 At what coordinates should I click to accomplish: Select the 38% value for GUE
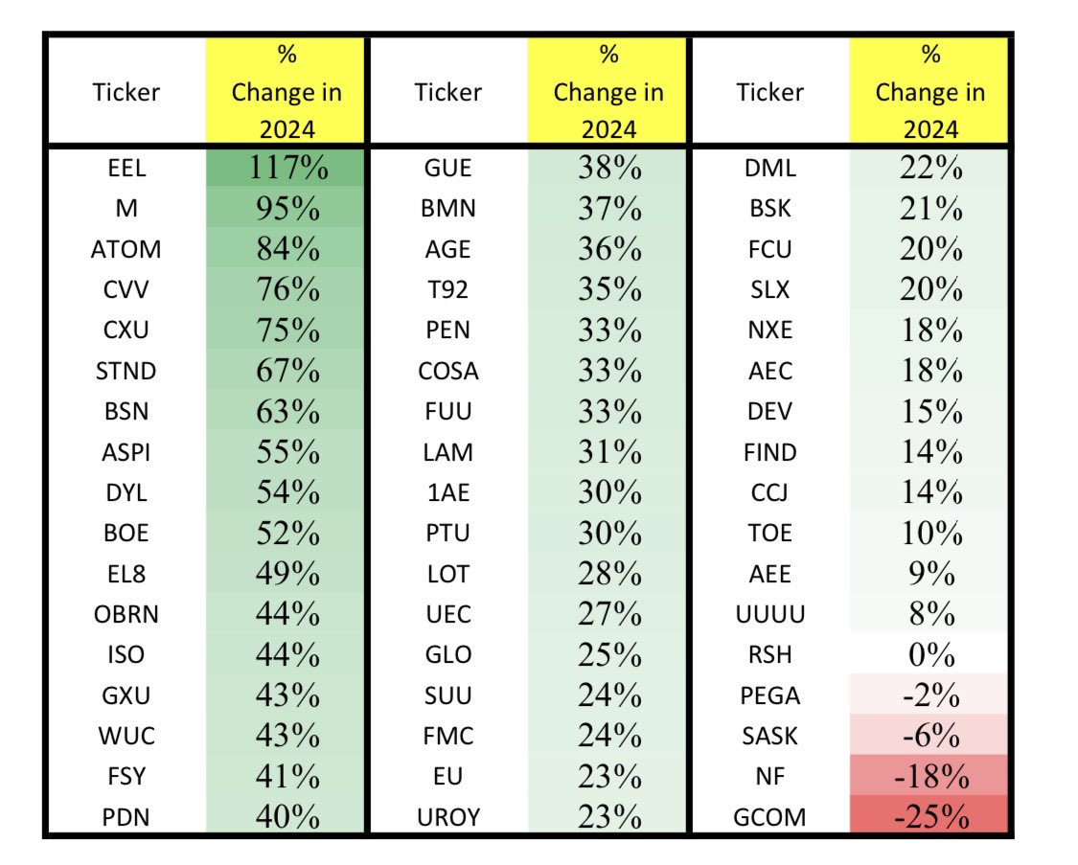pos(609,169)
